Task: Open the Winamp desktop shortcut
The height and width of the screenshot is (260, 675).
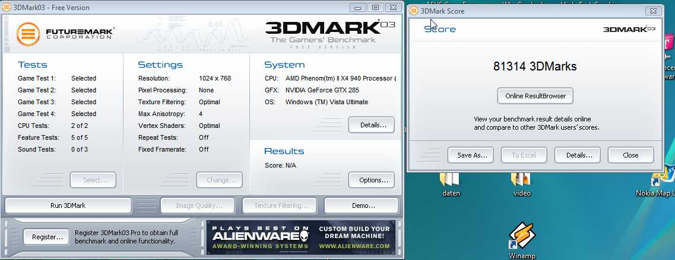Action: [522, 240]
